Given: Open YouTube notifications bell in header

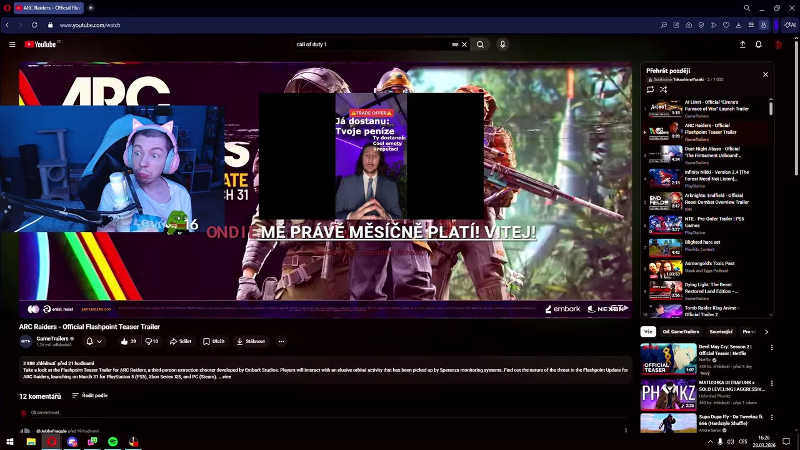Looking at the screenshot, I should pos(758,44).
